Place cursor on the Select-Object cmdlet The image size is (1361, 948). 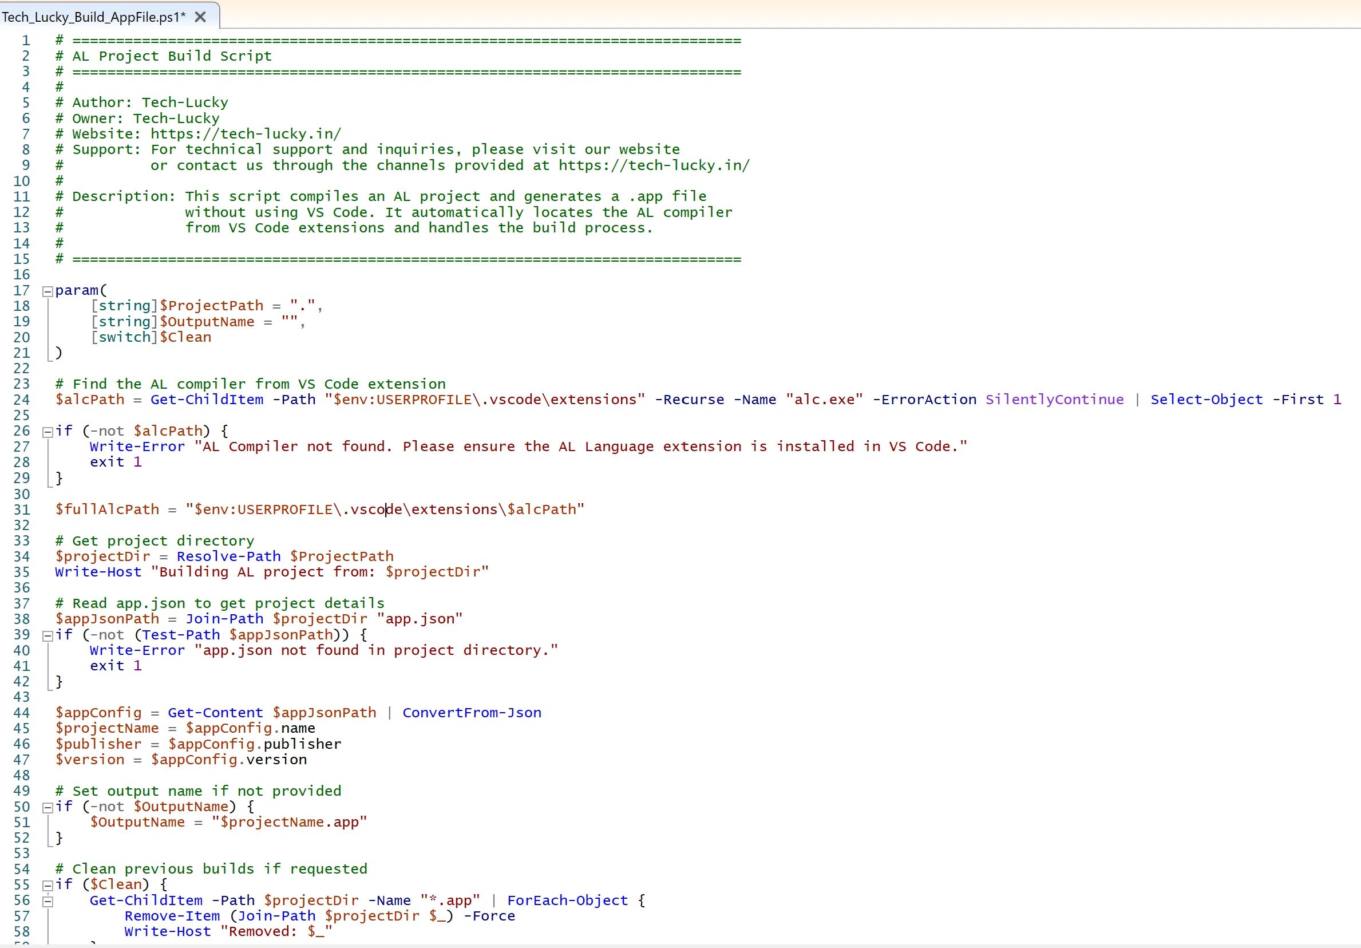coord(1206,400)
